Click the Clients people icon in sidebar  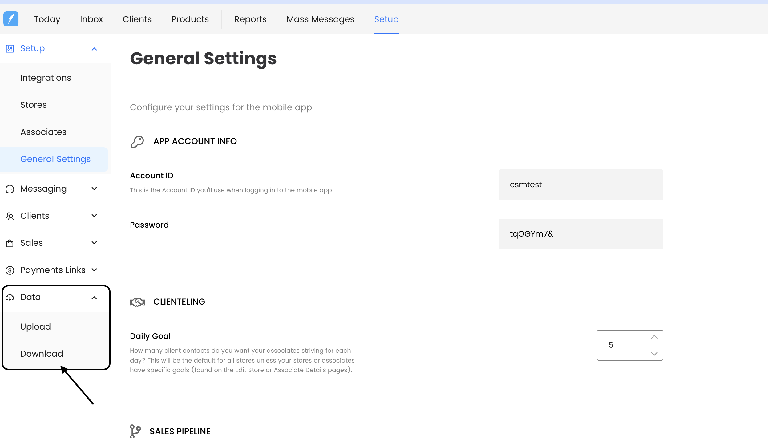pos(10,216)
